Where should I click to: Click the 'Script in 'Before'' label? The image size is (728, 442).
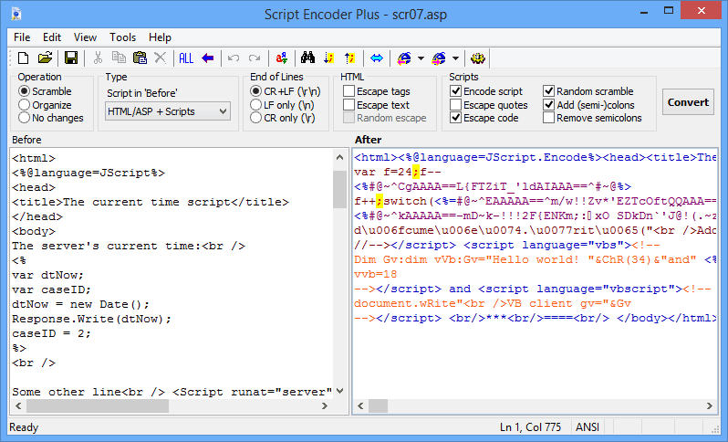tap(142, 93)
